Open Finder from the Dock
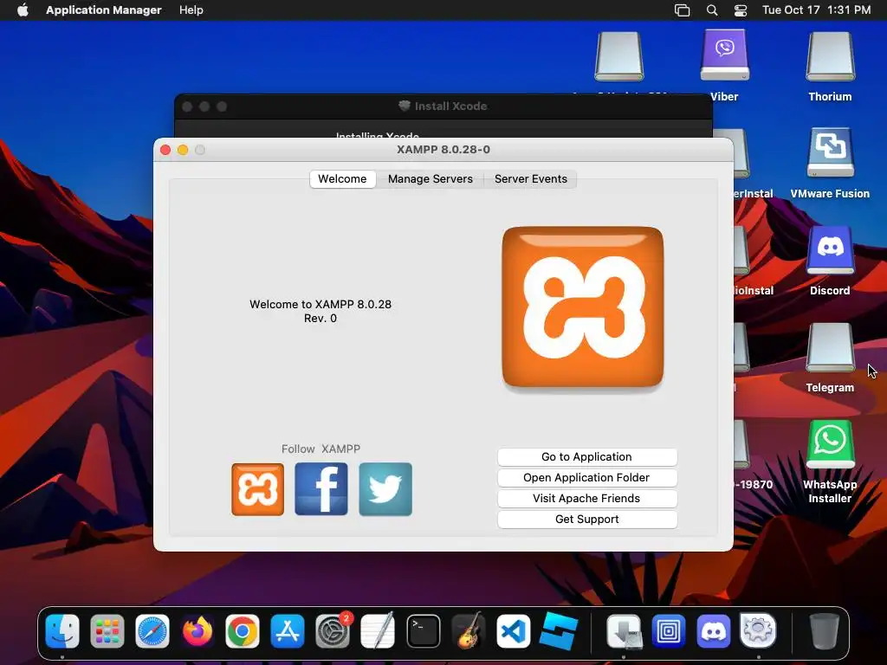The height and width of the screenshot is (665, 887). coord(62,630)
